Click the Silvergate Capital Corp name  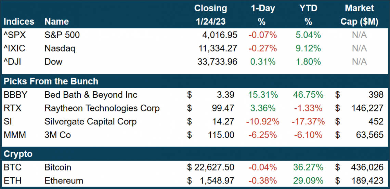click(x=90, y=121)
